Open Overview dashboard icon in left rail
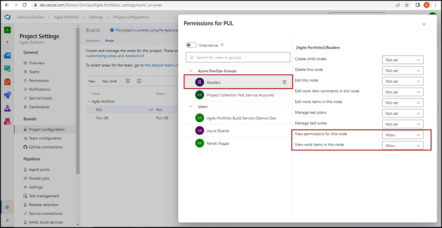The image size is (442, 228). coord(7,55)
